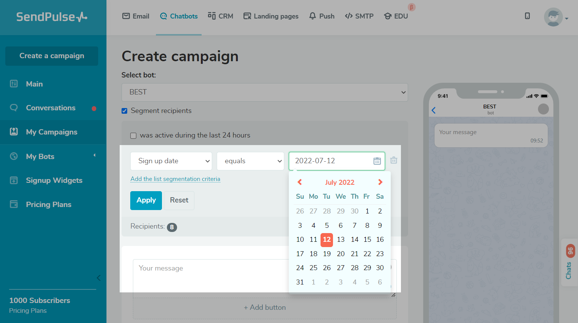
Task: Open the CRM section
Action: pos(220,16)
